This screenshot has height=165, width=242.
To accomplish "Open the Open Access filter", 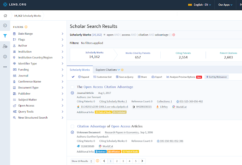I will pyautogui.click(x=38, y=105).
